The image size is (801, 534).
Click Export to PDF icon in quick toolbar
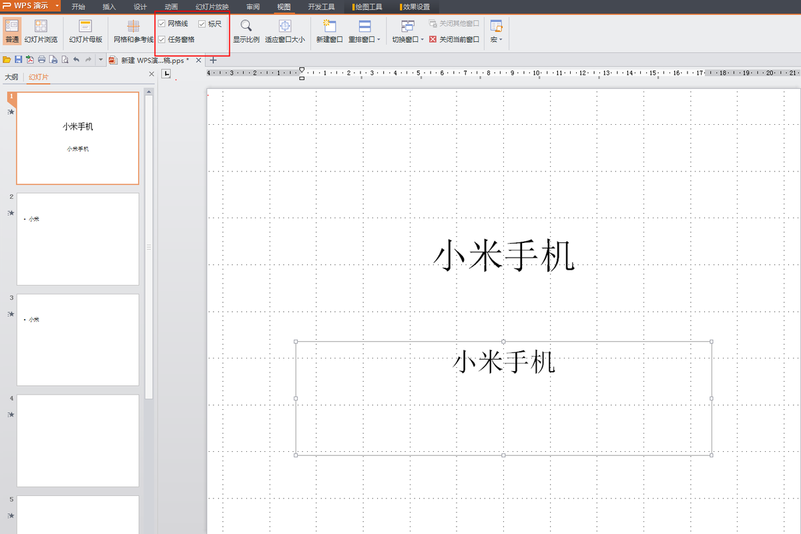[x=30, y=59]
